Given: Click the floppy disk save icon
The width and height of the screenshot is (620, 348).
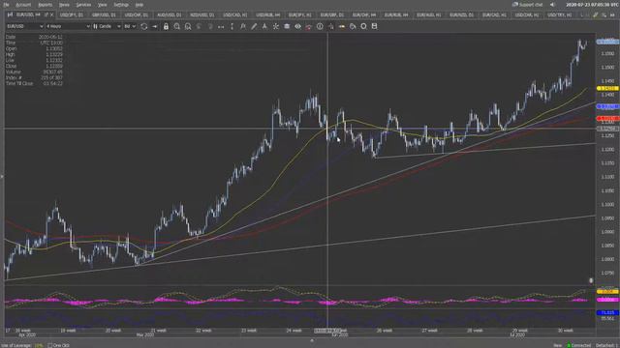Looking at the screenshot, I should [x=374, y=26].
